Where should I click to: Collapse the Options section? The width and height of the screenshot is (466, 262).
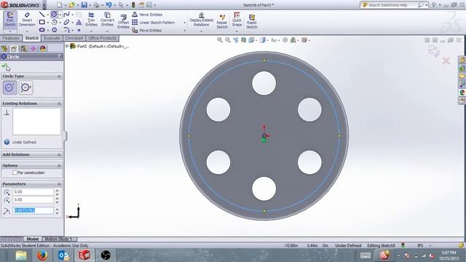[59, 165]
